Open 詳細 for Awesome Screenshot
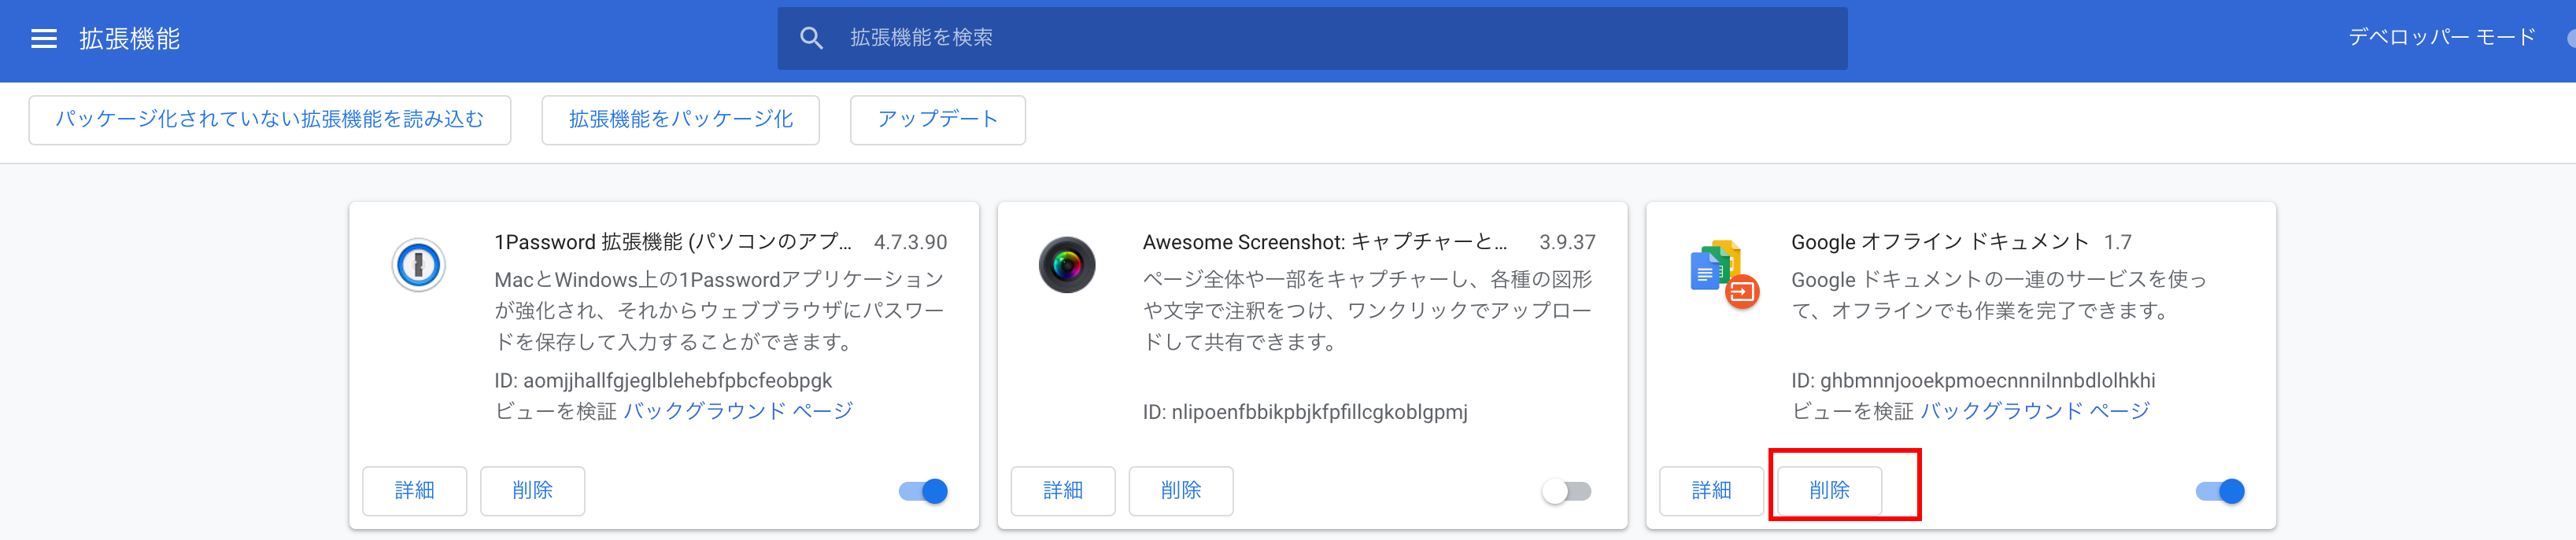 tap(1063, 491)
